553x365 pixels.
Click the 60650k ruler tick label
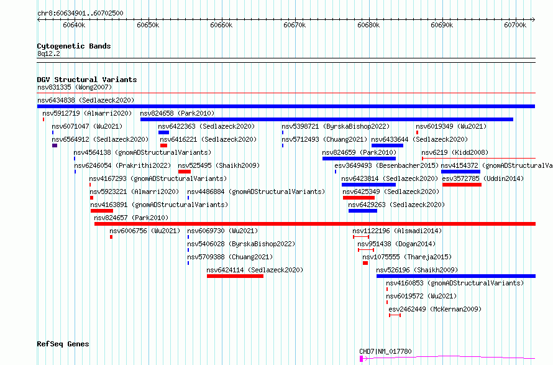(148, 25)
